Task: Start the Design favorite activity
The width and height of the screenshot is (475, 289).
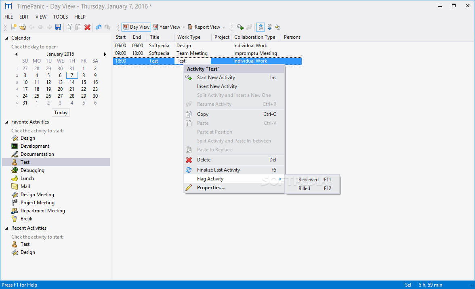Action: 28,138
